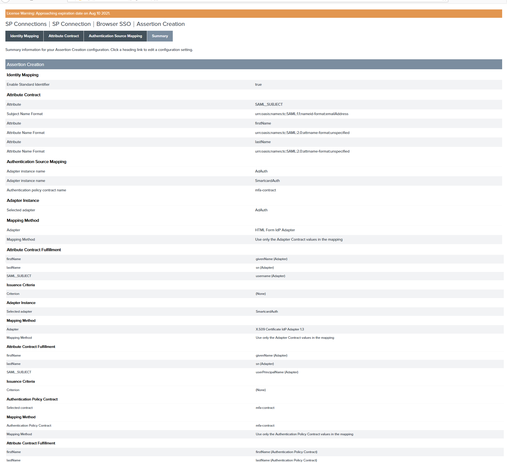Click the firstName attribute value in Attribute Contract
This screenshot has width=507, height=463.
(x=263, y=123)
